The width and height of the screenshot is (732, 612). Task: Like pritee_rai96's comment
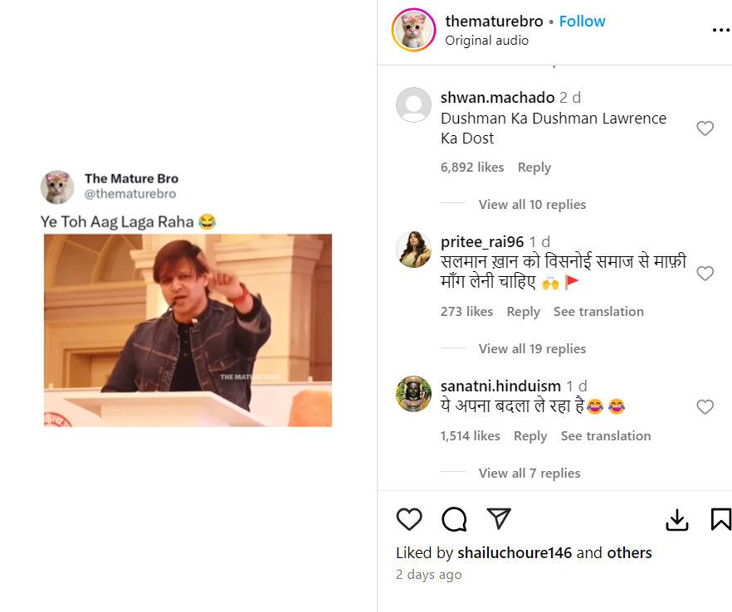click(705, 274)
